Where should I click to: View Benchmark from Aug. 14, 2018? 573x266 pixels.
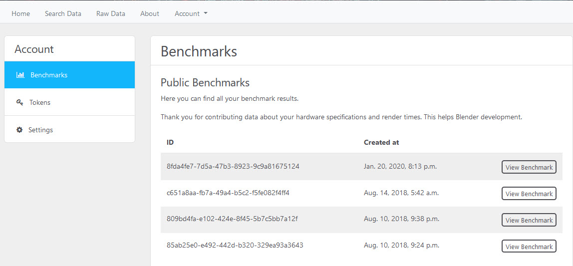(x=529, y=194)
